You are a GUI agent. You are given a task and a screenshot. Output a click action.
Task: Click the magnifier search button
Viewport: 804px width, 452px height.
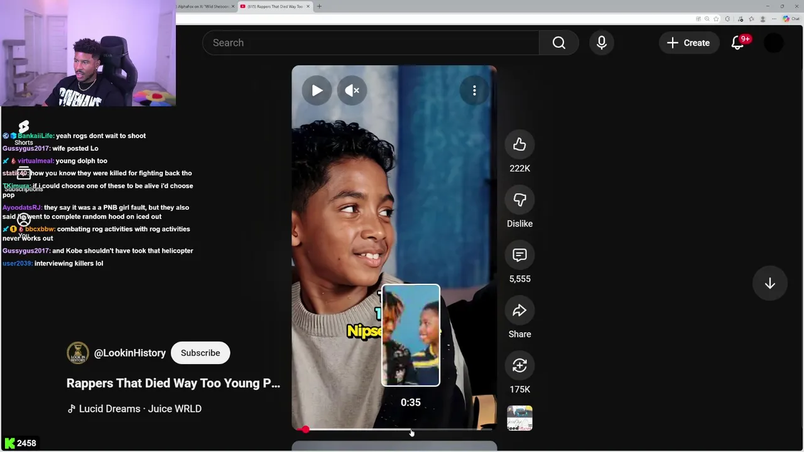pos(559,43)
